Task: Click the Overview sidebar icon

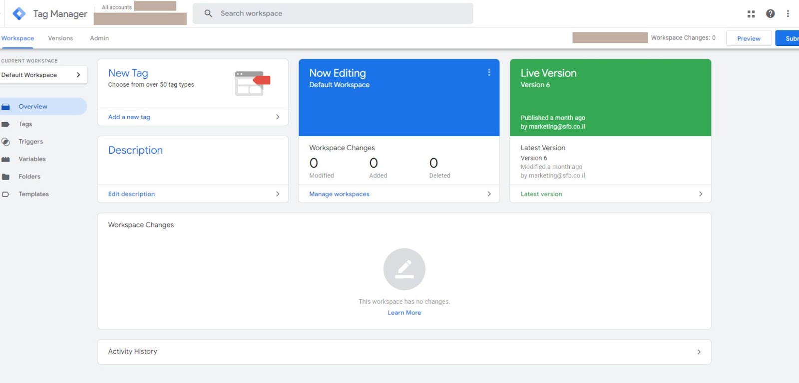Action: click(x=5, y=107)
